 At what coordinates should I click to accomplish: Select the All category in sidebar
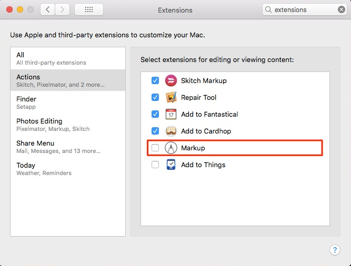(x=68, y=58)
